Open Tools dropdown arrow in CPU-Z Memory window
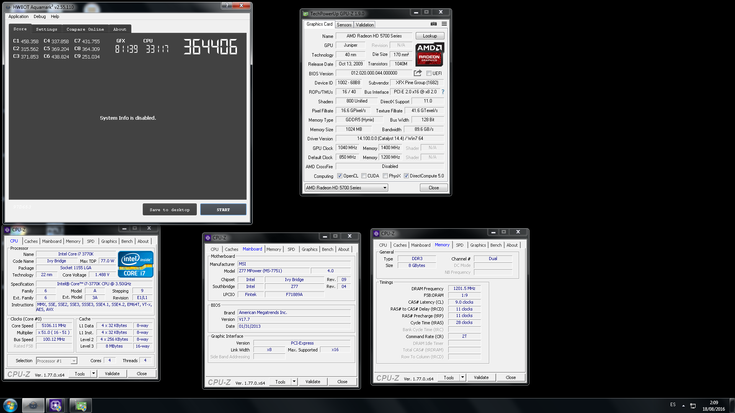The image size is (735, 413). tap(462, 377)
